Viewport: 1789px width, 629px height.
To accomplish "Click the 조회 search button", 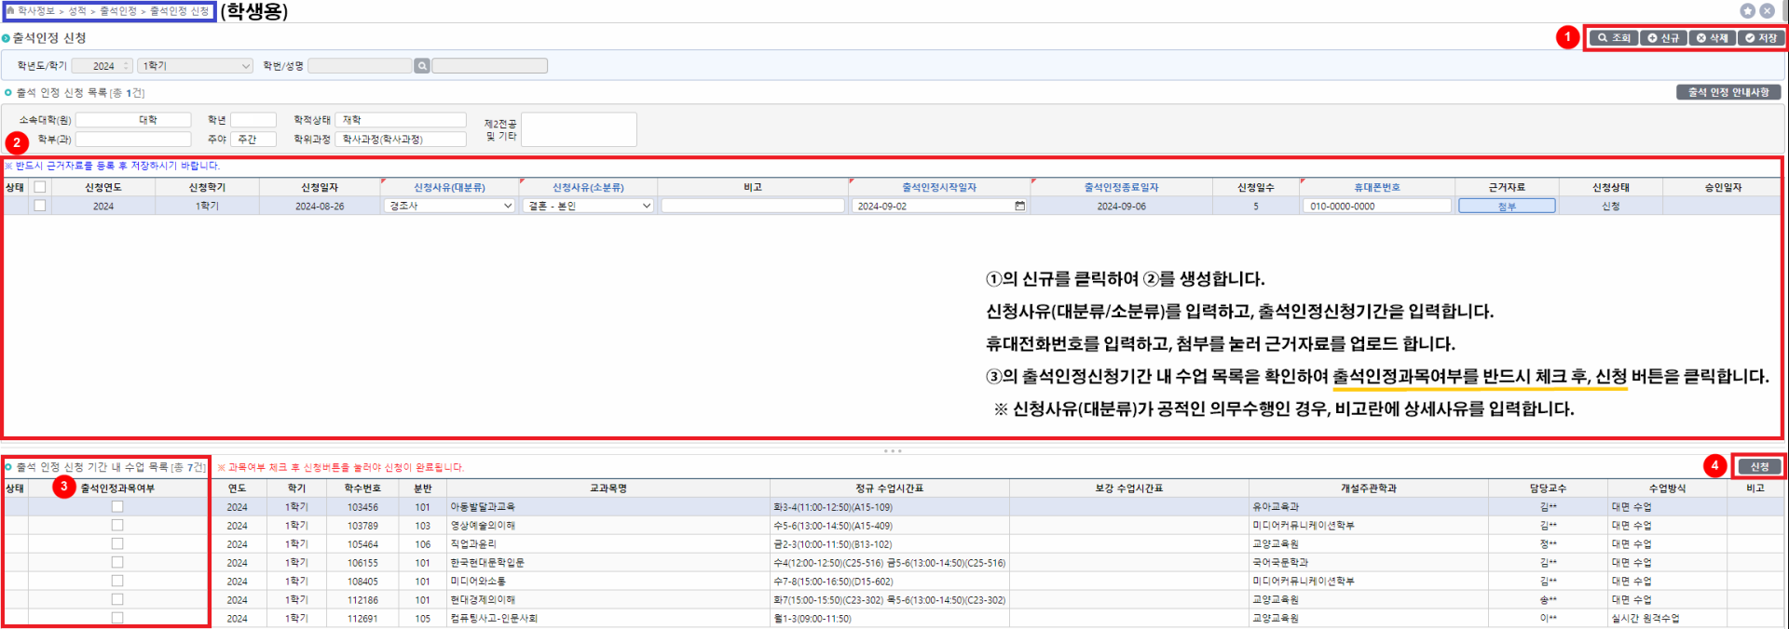I will coord(1614,38).
